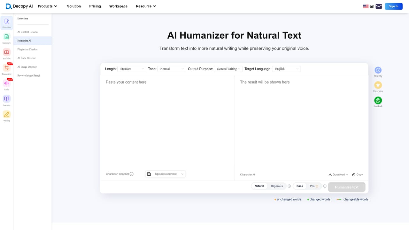This screenshot has height=230, width=409.
Task: Click the Solution menu item
Action: (74, 6)
